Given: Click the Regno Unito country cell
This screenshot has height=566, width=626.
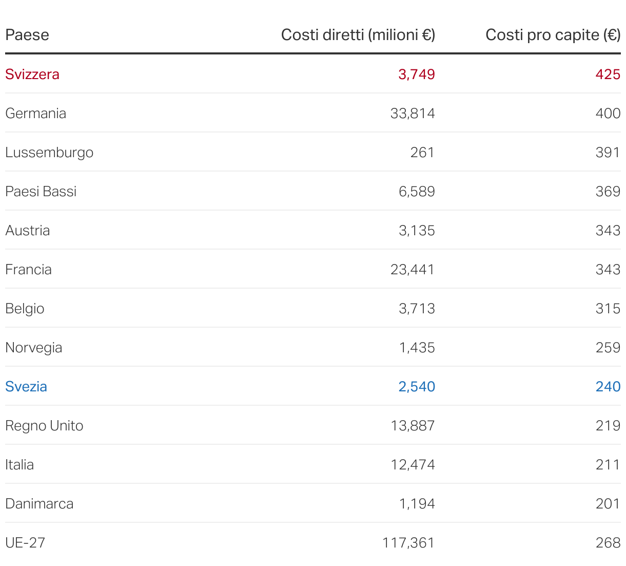Looking at the screenshot, I should (x=44, y=426).
